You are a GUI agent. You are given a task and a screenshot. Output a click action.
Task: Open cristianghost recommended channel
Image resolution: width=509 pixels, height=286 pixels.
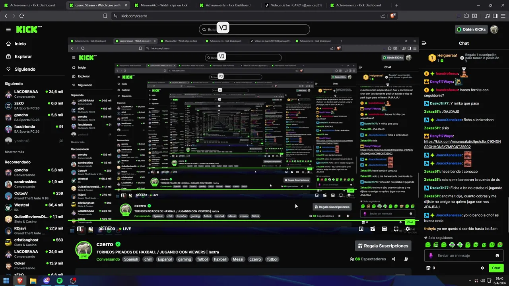coord(34,242)
